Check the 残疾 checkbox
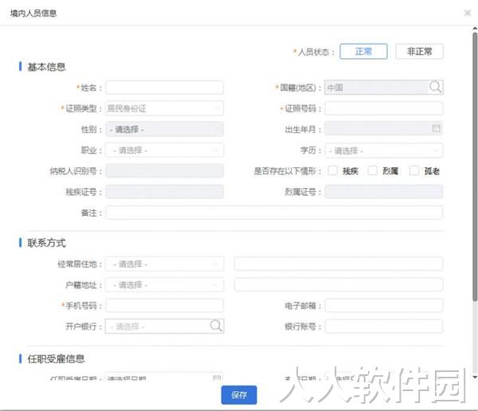 coord(332,170)
